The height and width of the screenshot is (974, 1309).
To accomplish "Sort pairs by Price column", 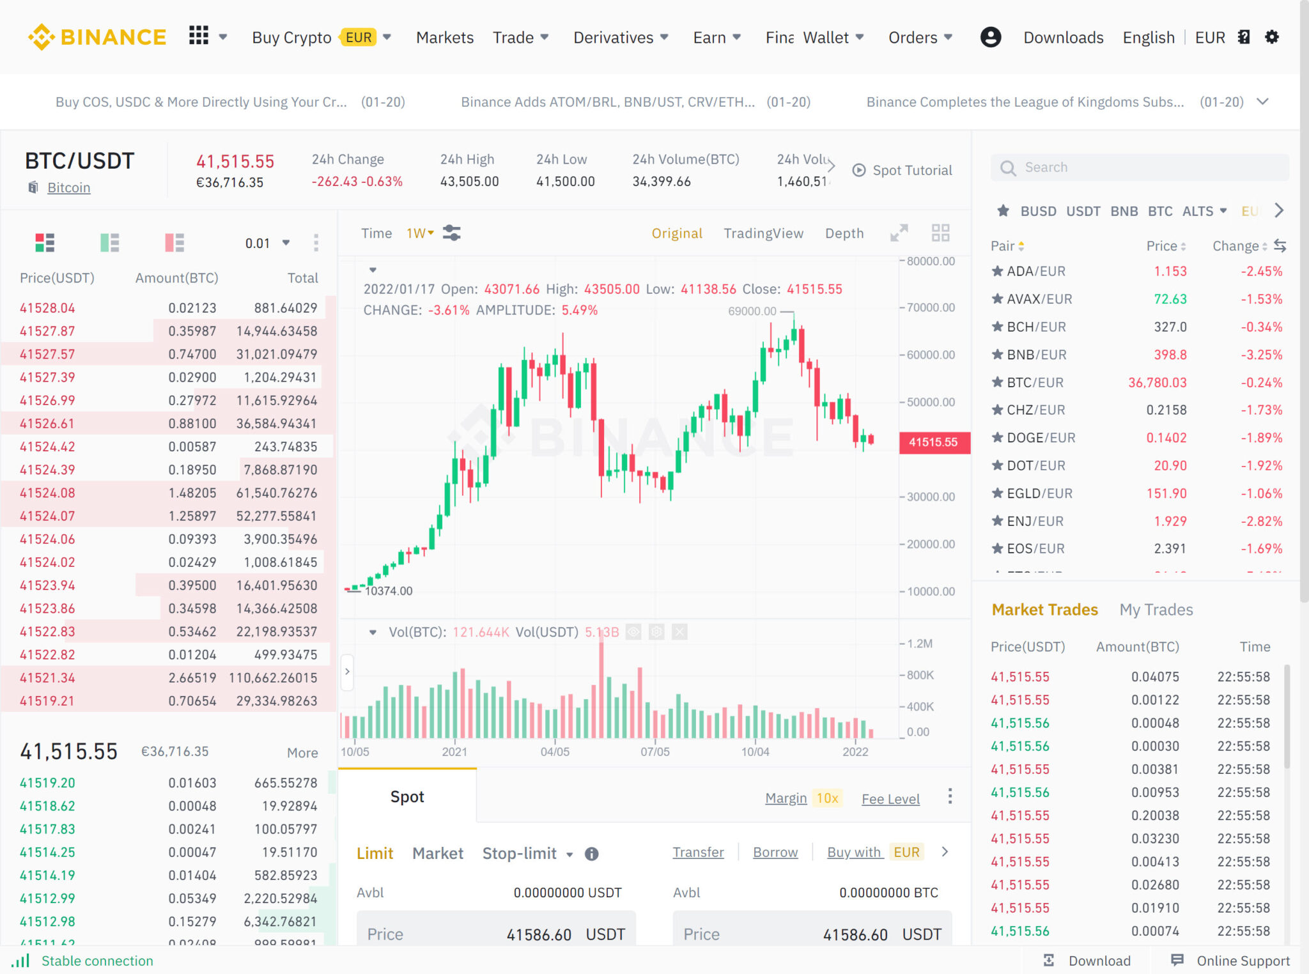I will [x=1166, y=246].
